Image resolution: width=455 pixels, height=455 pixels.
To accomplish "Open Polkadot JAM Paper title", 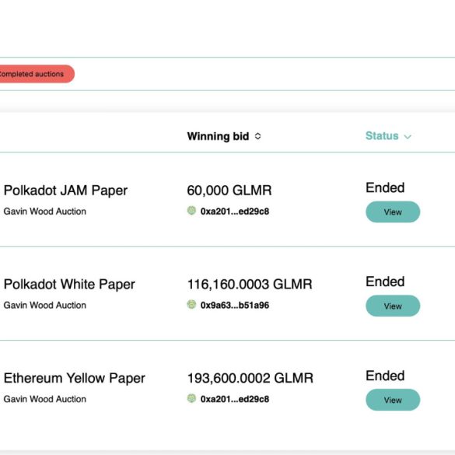I will 65,191.
